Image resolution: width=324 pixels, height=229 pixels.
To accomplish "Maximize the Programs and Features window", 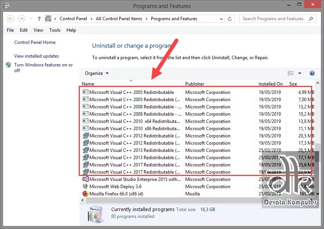I will tap(299, 4).
